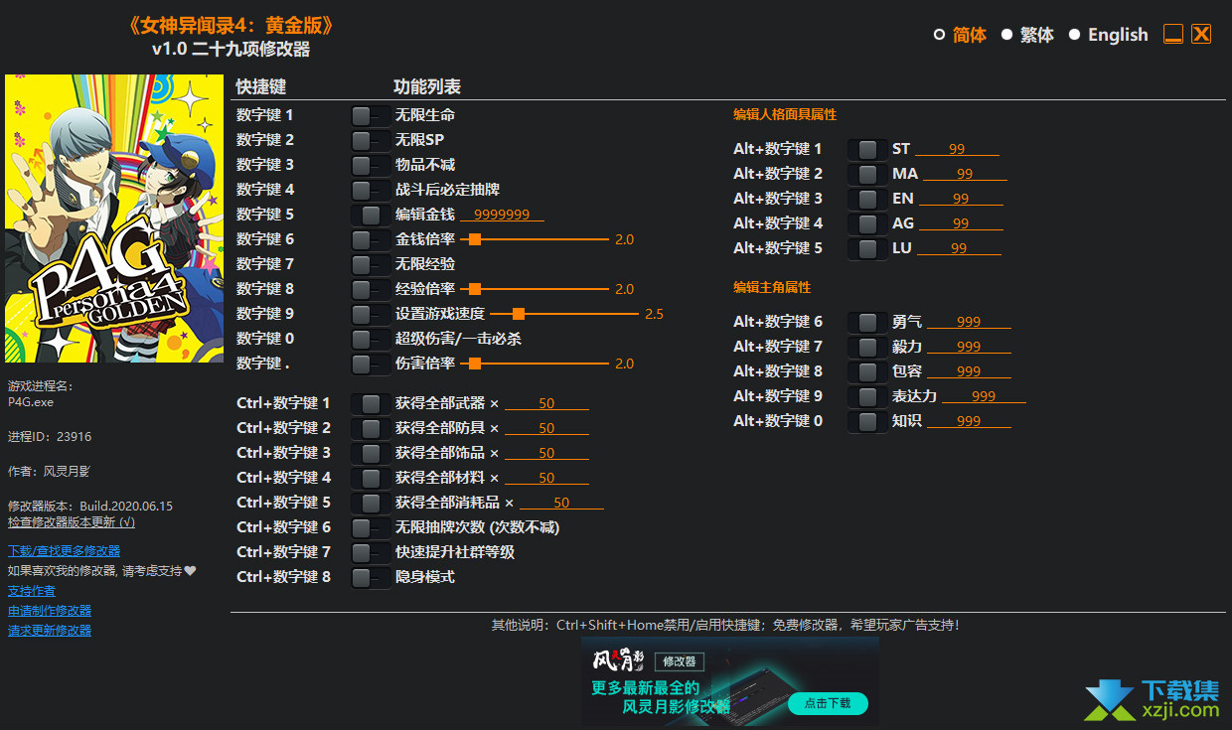
Task: Toggle 毅力 attribute switch
Action: click(867, 347)
